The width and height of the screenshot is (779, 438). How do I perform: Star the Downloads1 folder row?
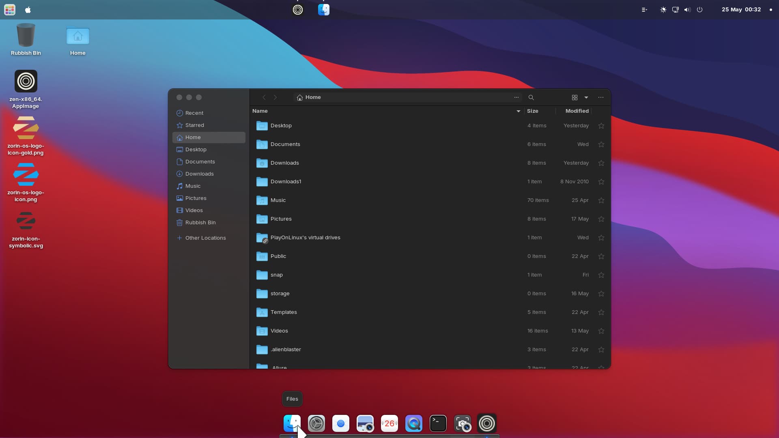[601, 182]
